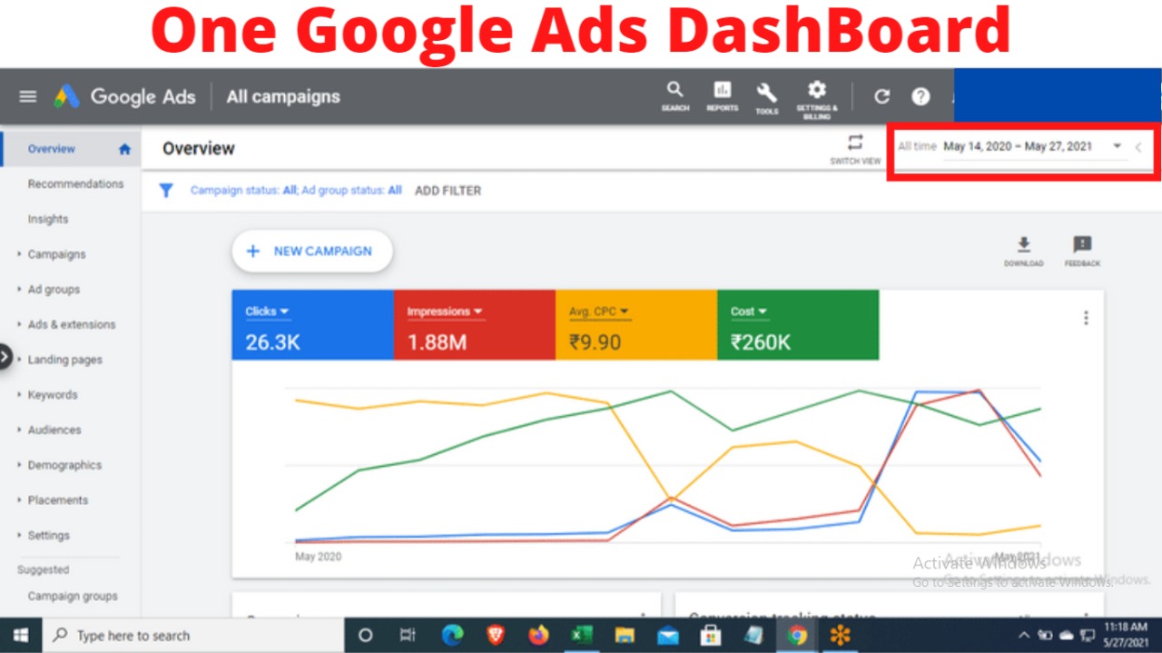Open Task View on taskbar
This screenshot has height=653, width=1162.
pos(409,636)
